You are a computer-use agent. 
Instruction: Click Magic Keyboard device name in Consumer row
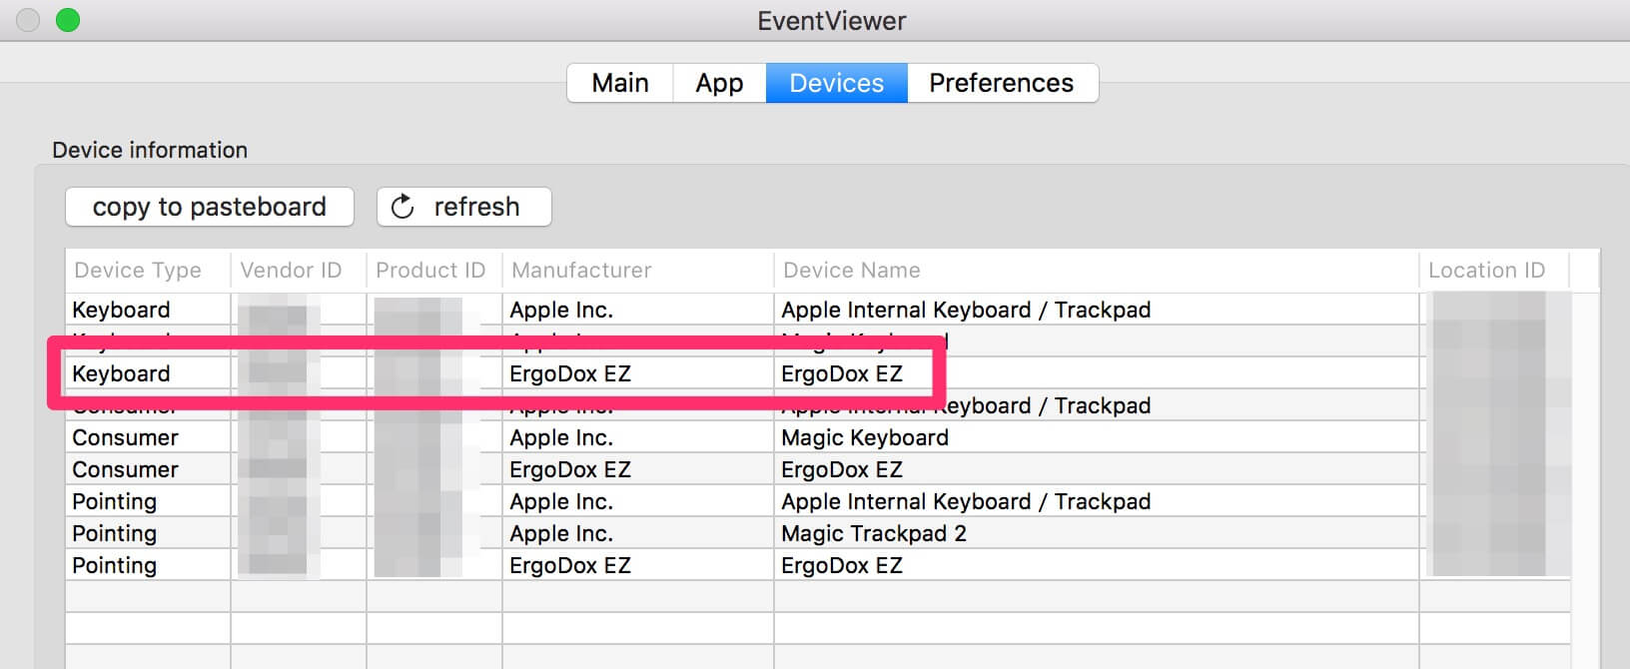[865, 437]
